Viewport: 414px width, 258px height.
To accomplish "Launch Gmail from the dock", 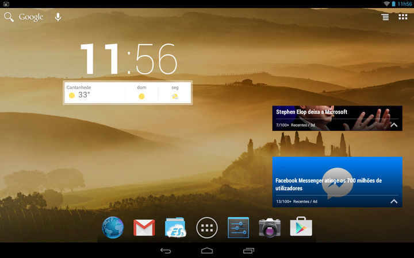I will pyautogui.click(x=144, y=228).
